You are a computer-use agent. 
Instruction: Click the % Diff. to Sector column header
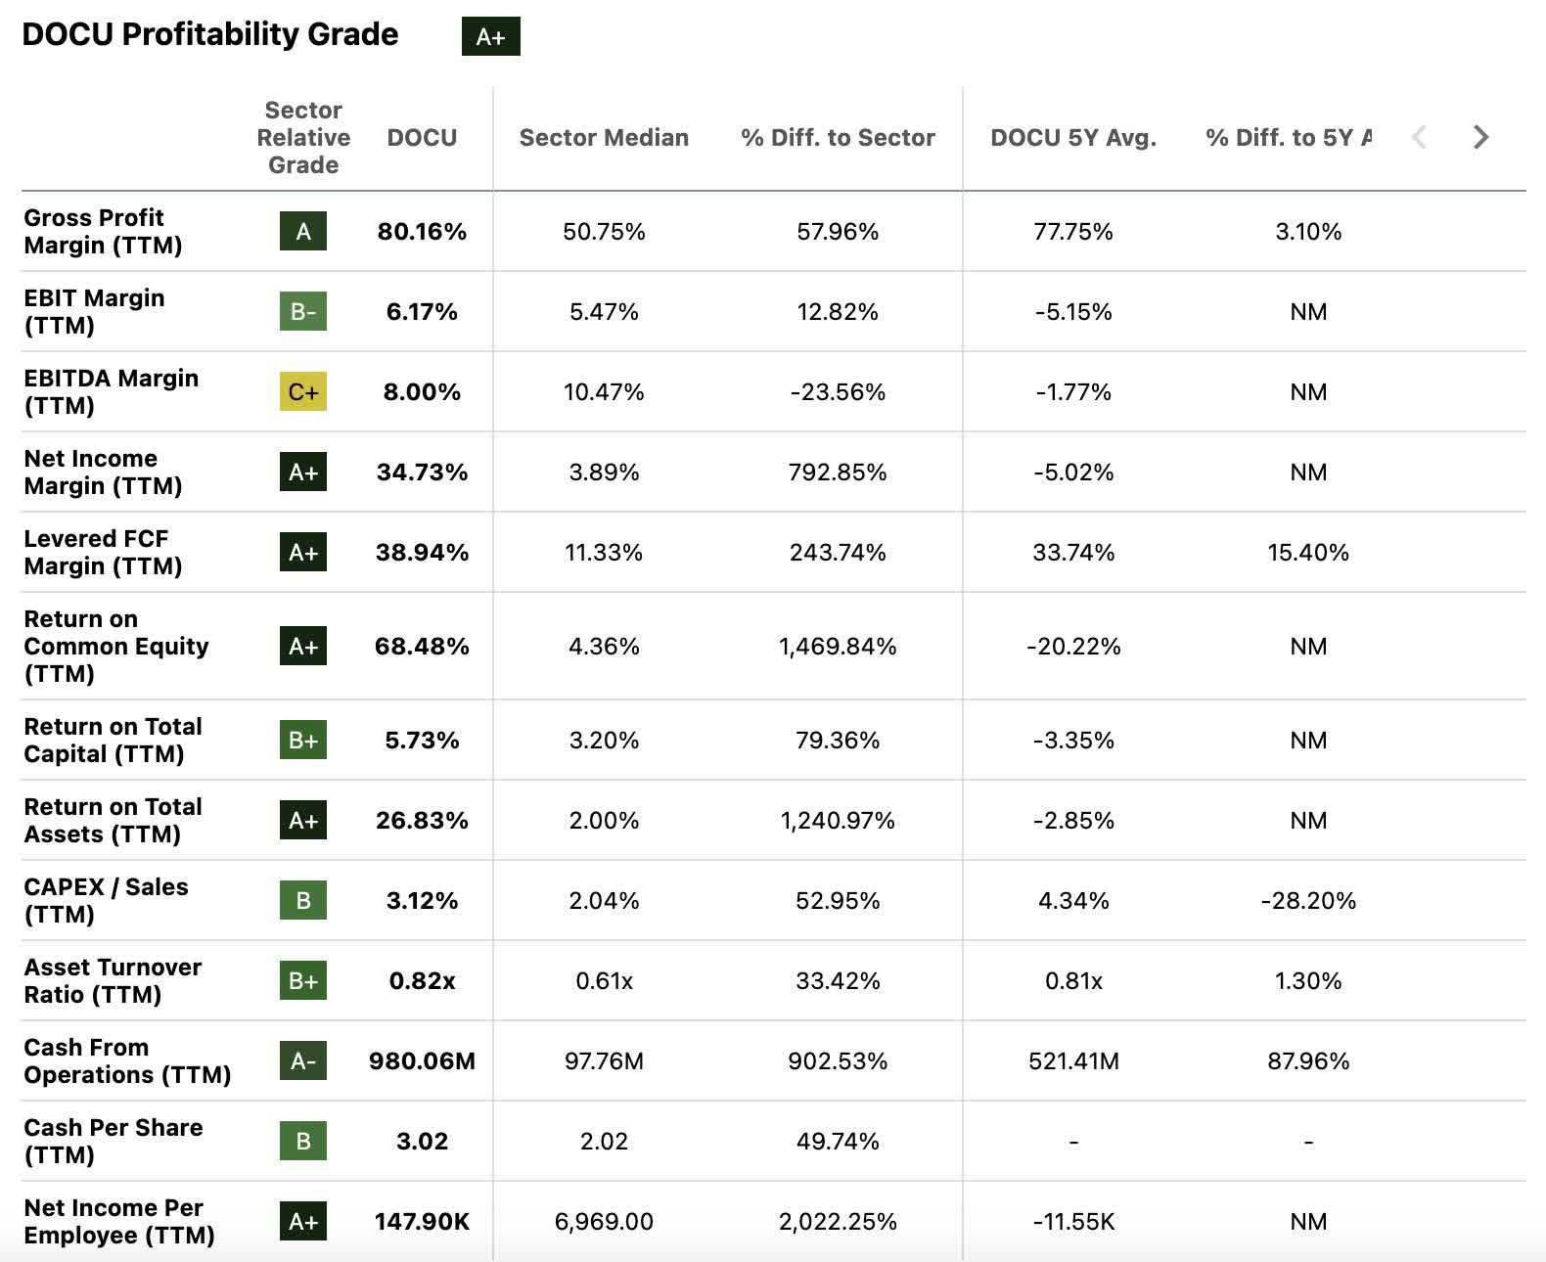pos(838,138)
